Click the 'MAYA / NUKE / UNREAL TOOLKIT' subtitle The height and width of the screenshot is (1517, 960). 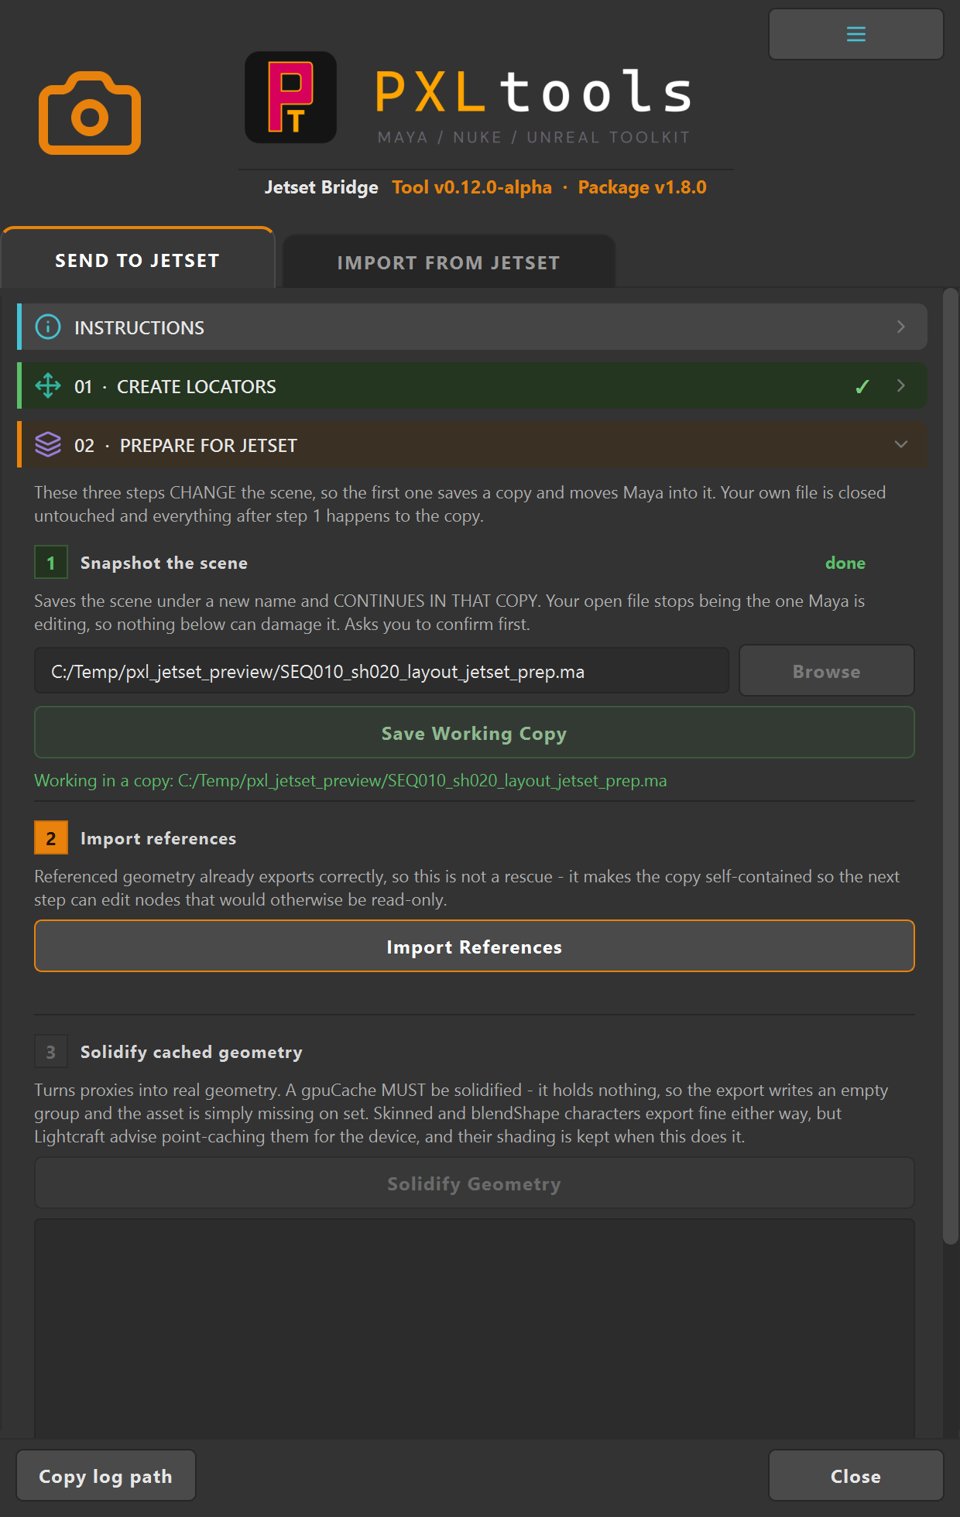point(533,137)
